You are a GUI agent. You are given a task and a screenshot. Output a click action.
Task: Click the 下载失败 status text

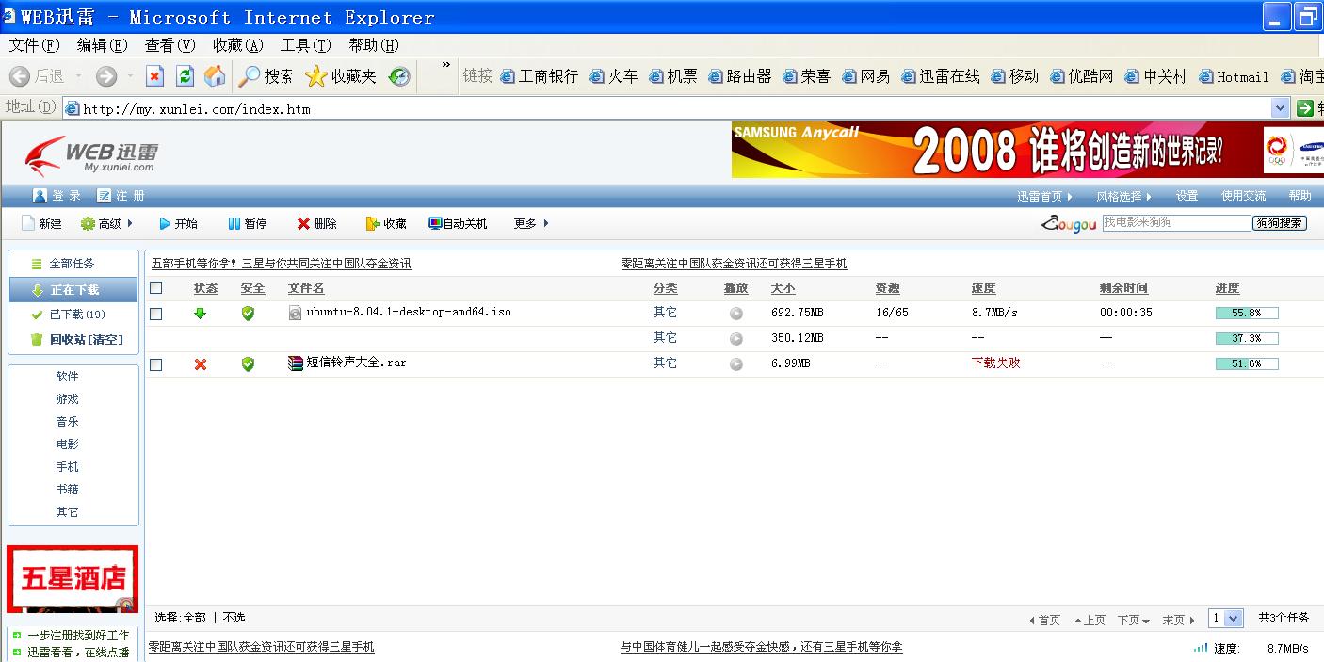pyautogui.click(x=995, y=363)
